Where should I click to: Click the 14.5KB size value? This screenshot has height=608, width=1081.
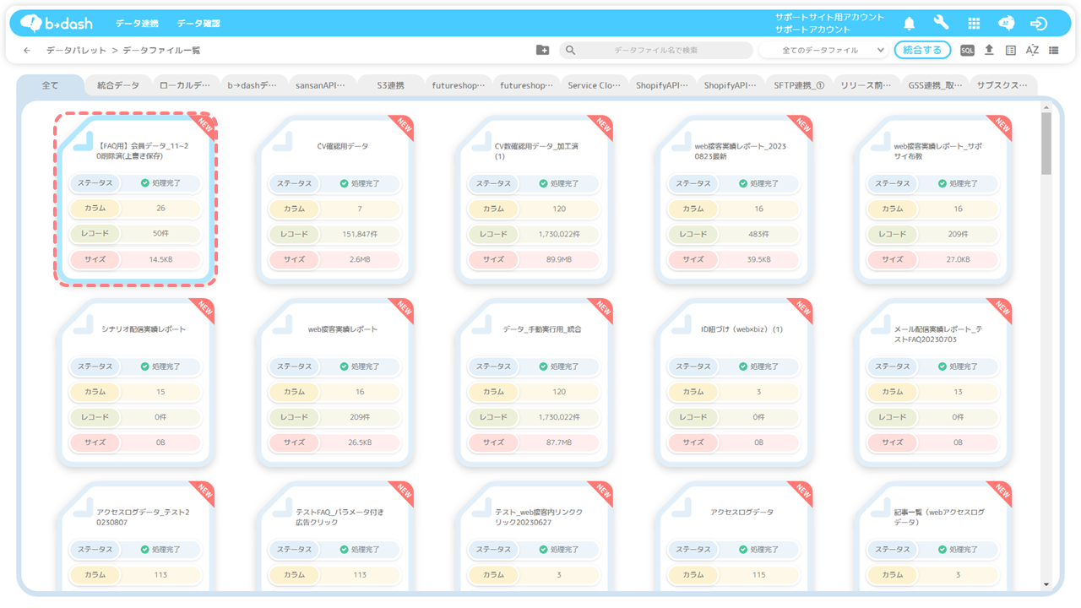click(160, 259)
